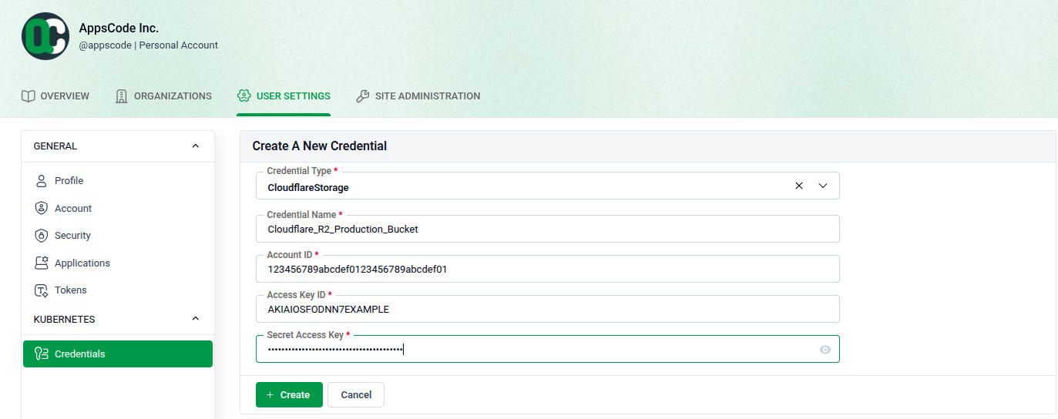Click the Tokens icon in sidebar
This screenshot has width=1058, height=419.
tap(42, 290)
